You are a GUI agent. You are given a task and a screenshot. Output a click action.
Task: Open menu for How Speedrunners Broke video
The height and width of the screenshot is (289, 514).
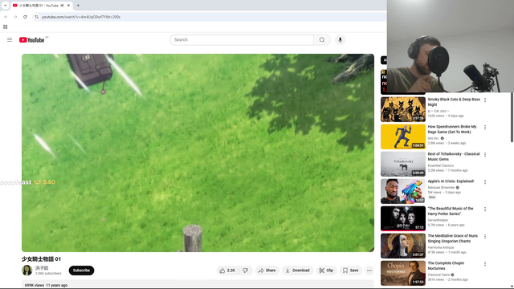pyautogui.click(x=485, y=127)
